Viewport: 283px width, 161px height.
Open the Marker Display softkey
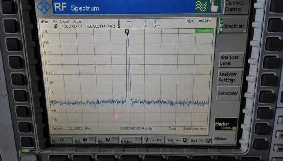[x=226, y=124]
